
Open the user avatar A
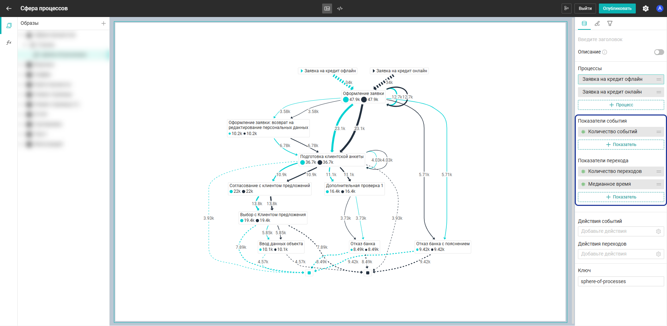coord(660,9)
